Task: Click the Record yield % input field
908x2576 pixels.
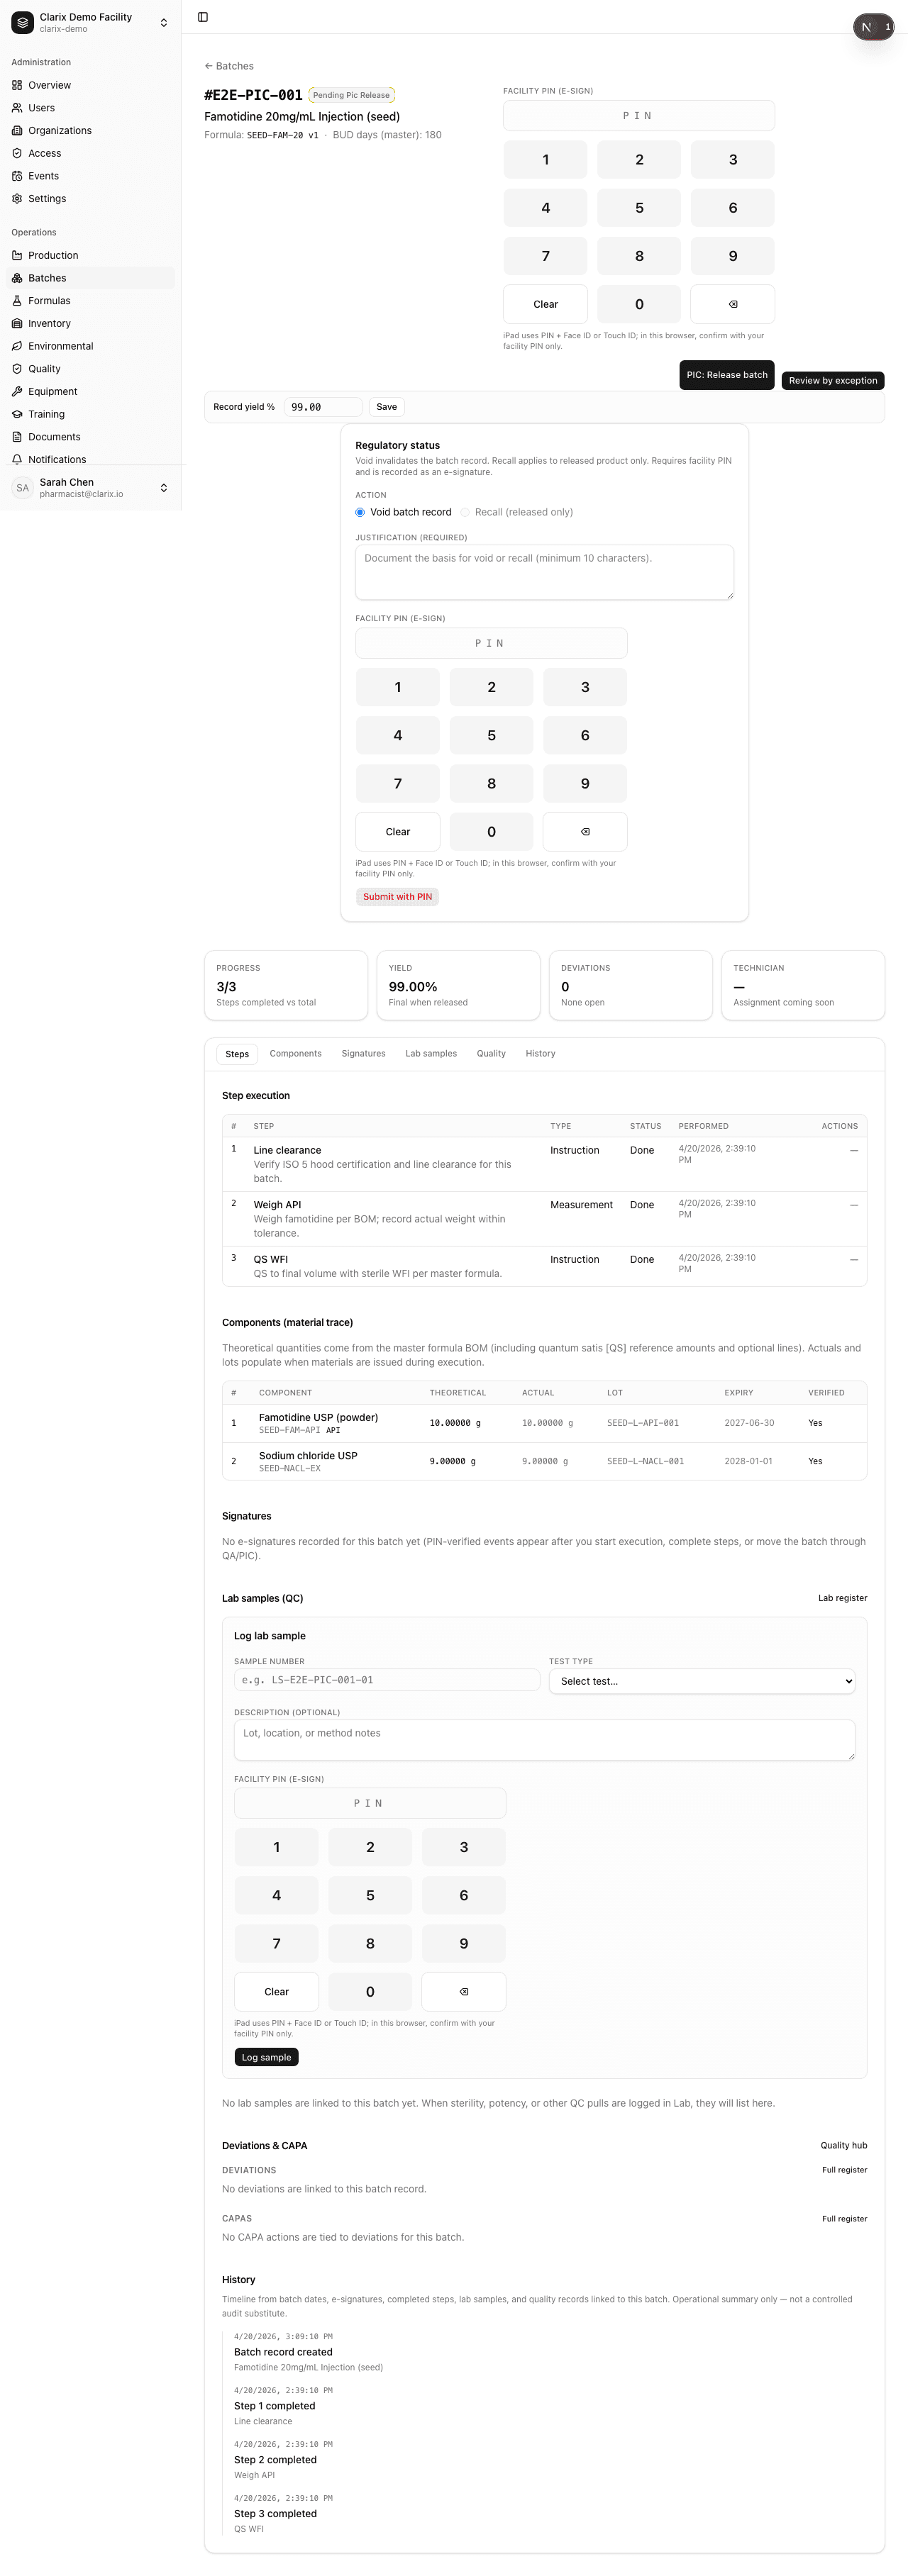Action: click(323, 407)
